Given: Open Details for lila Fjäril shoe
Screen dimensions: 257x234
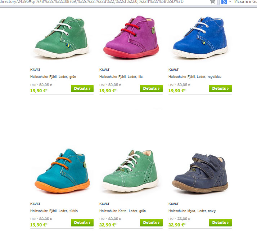Looking at the screenshot, I should [151, 88].
